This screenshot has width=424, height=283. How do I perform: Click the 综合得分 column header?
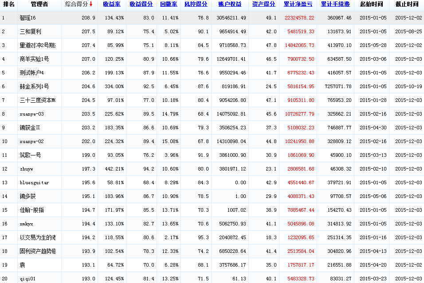click(76, 4)
